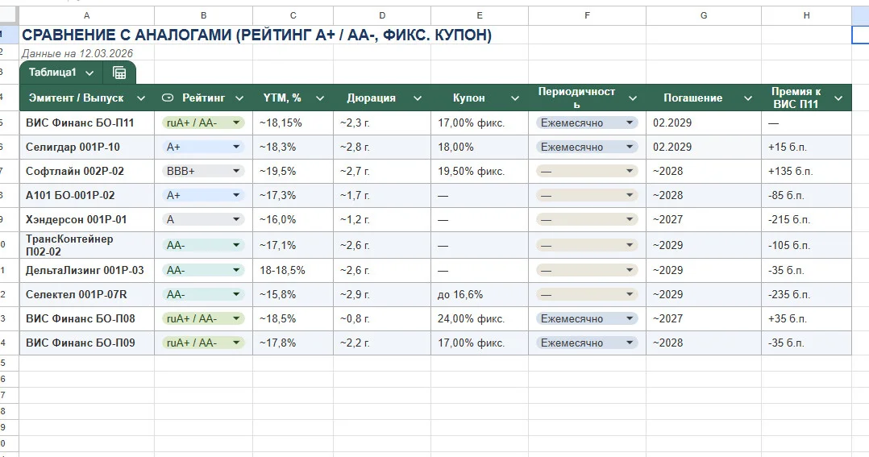Viewport: 869px width, 457px height.
Task: Open periodicity chip for Хэндерсон 001Р-01
Action: pos(587,219)
